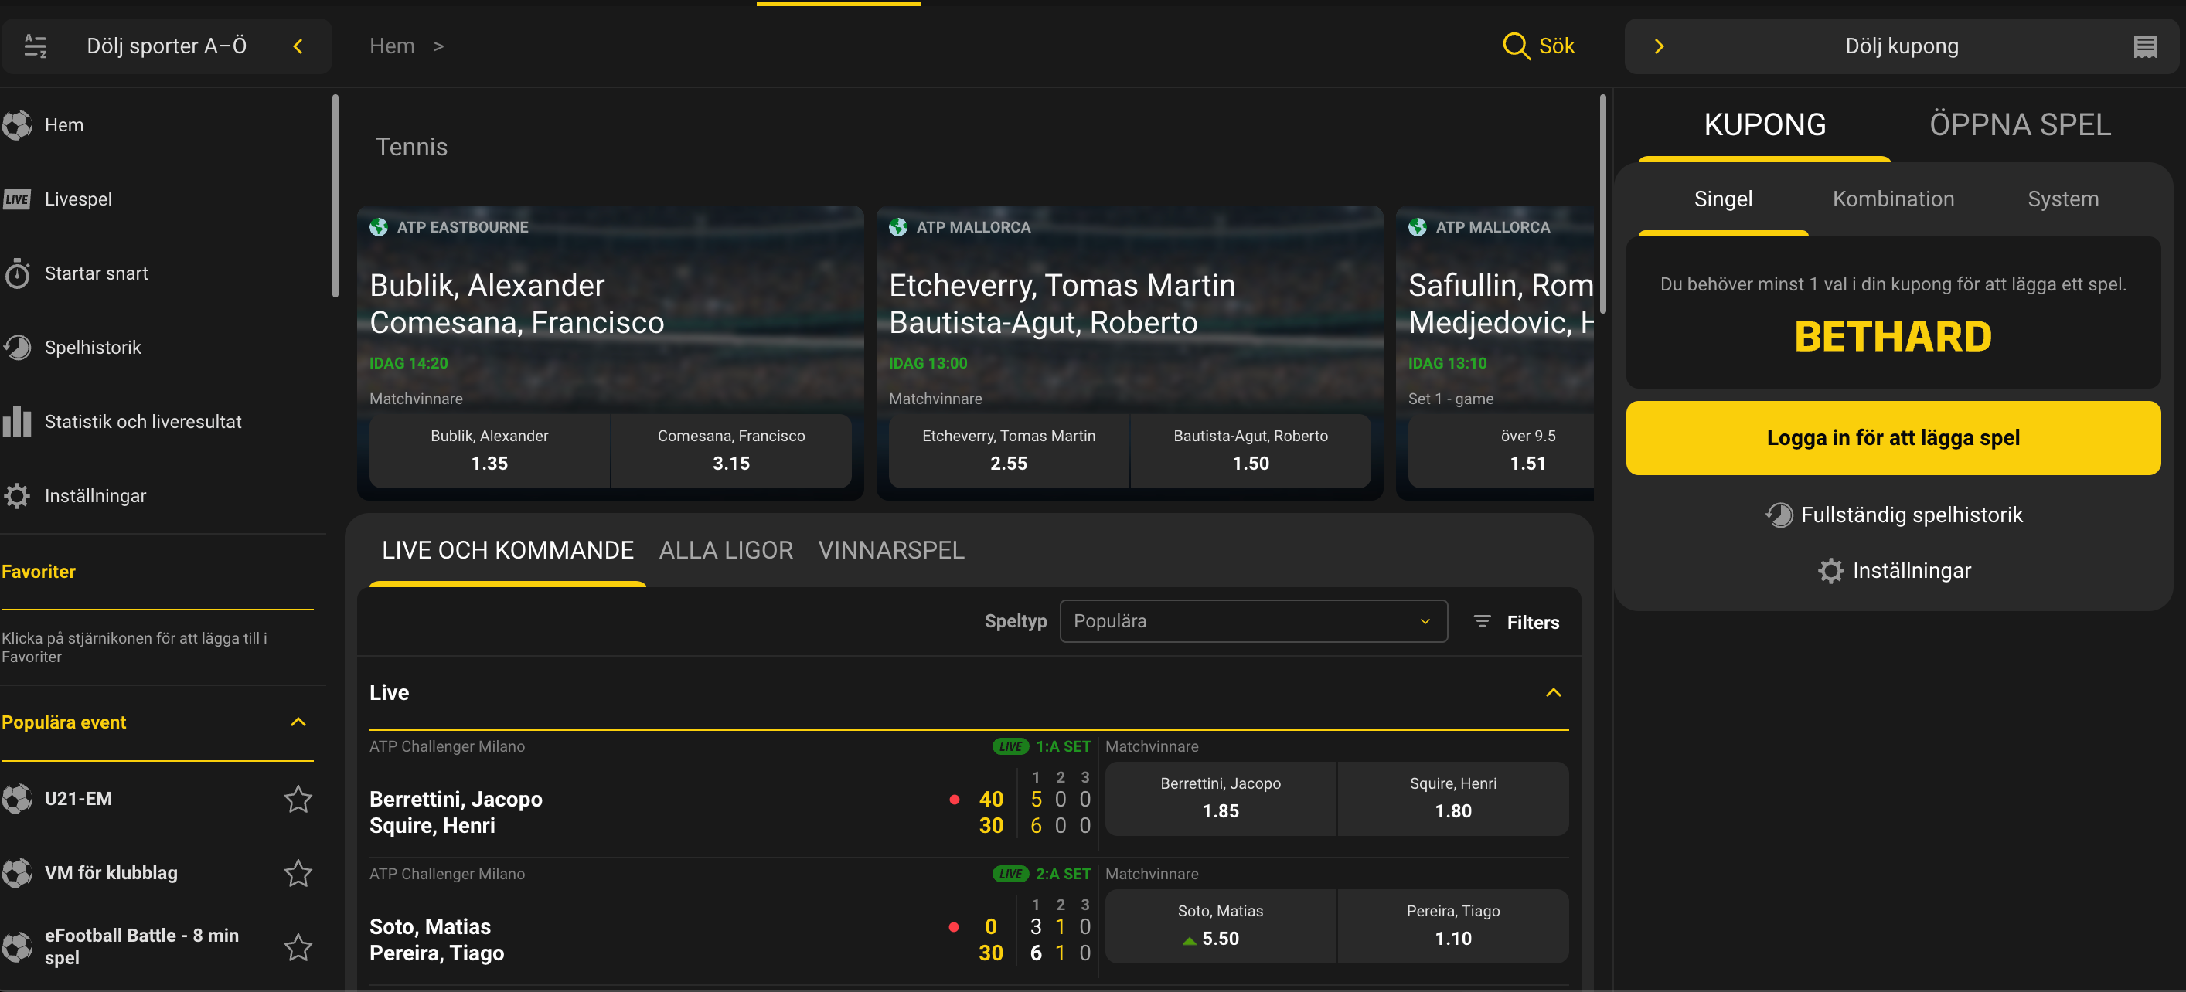2186x992 pixels.
Task: Click tennis icon on Safiullin card
Action: (1417, 227)
